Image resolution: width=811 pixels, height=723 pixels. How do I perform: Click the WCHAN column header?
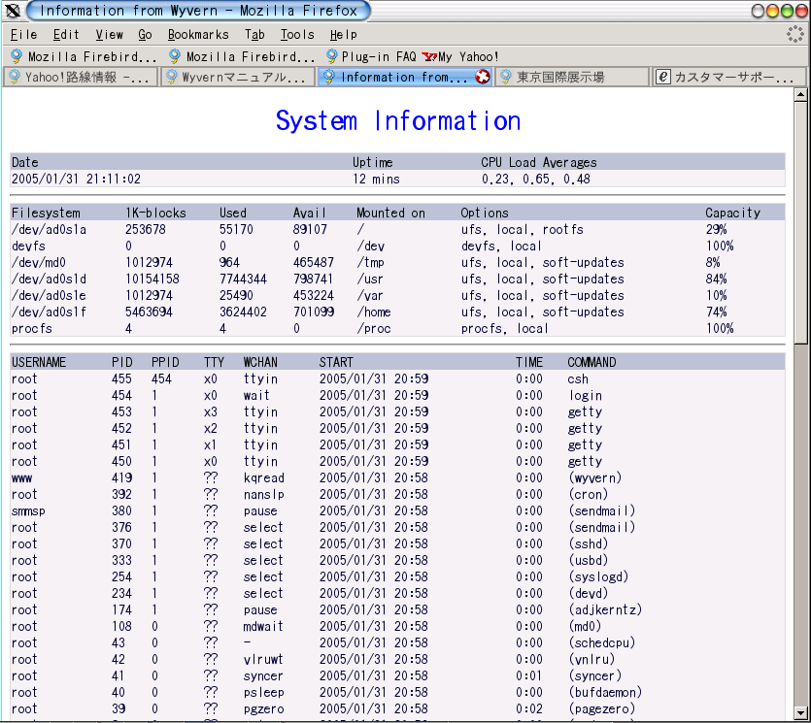coord(260,362)
